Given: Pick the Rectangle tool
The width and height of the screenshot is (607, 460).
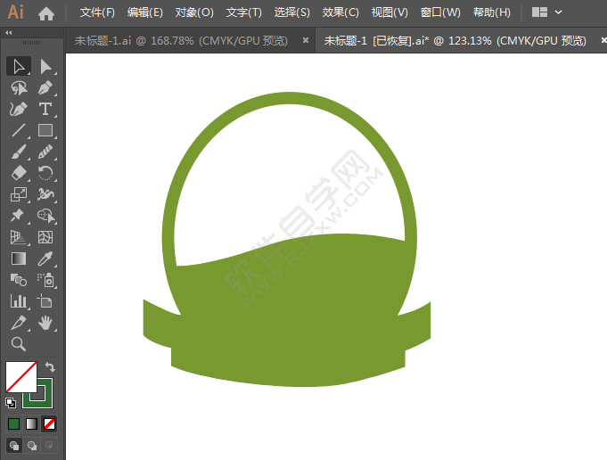Looking at the screenshot, I should click(x=45, y=131).
